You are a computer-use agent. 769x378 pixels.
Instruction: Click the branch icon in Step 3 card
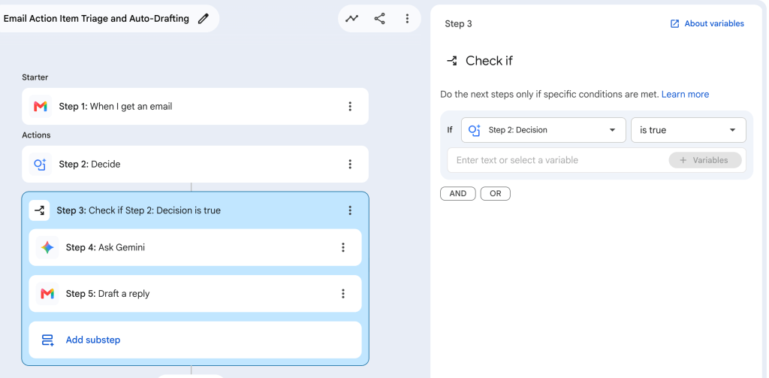39,210
